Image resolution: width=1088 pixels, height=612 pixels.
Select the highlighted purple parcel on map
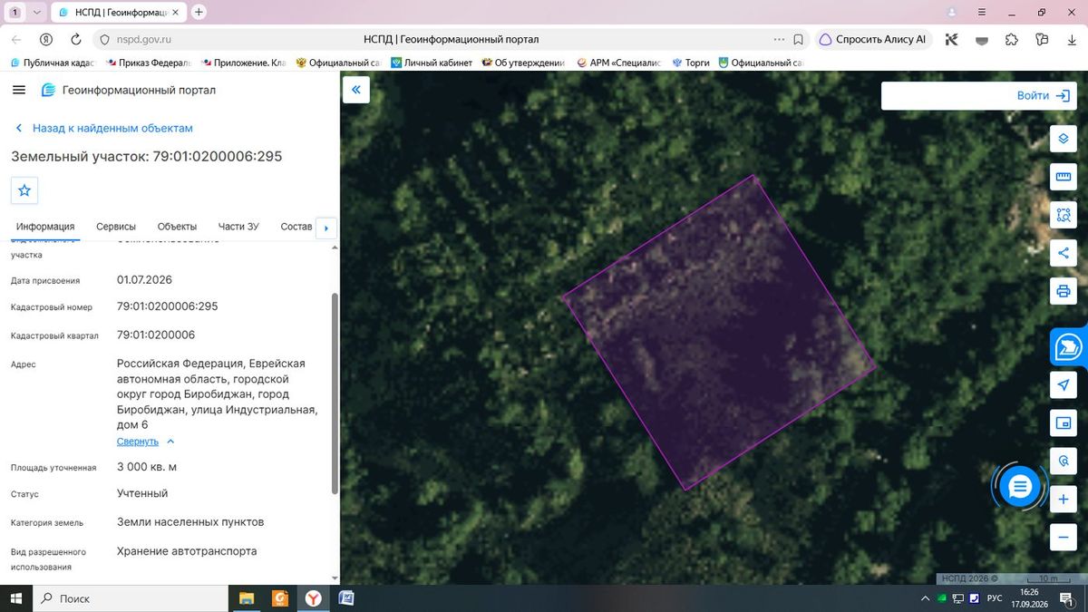[x=719, y=333]
